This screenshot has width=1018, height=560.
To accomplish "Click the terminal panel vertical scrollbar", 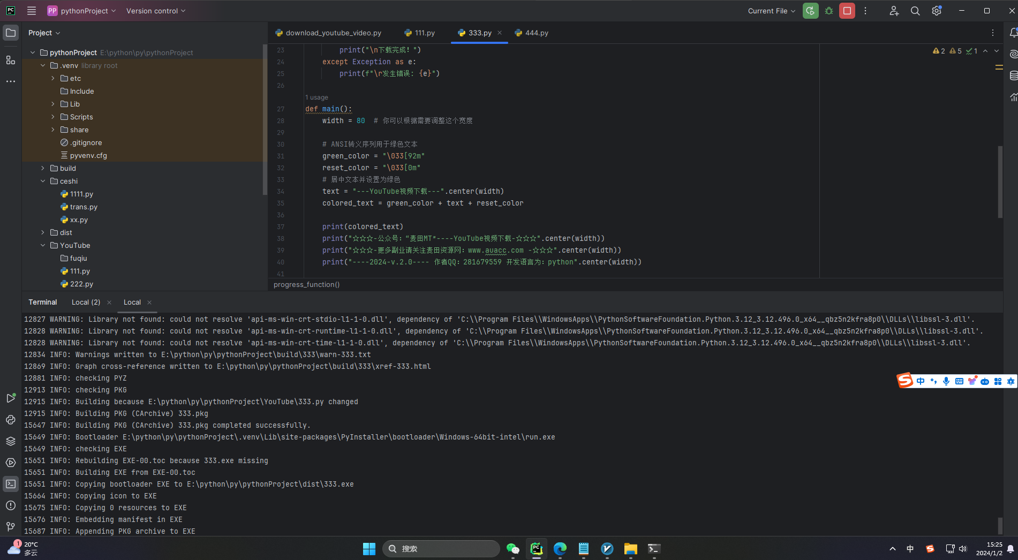I will [x=1000, y=525].
